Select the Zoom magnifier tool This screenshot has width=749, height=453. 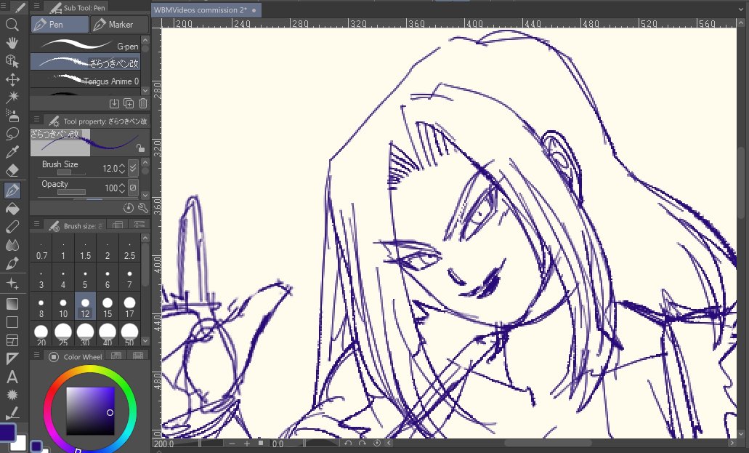12,25
